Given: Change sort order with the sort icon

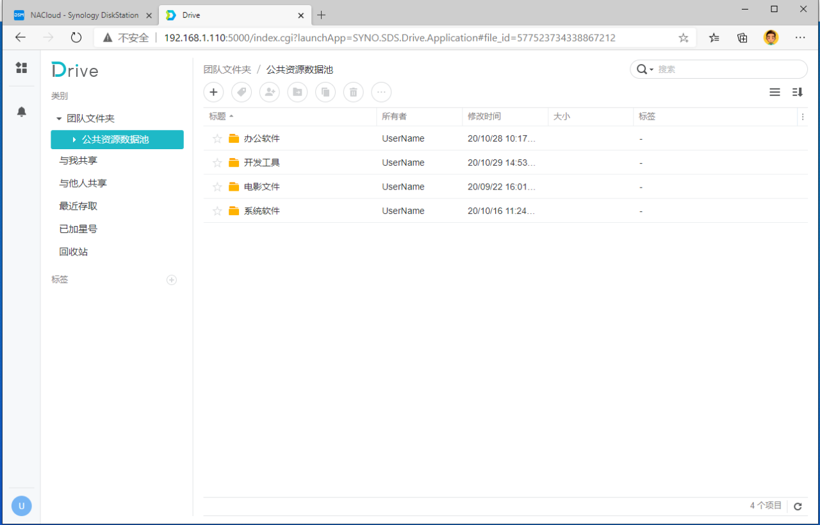Looking at the screenshot, I should [x=798, y=92].
